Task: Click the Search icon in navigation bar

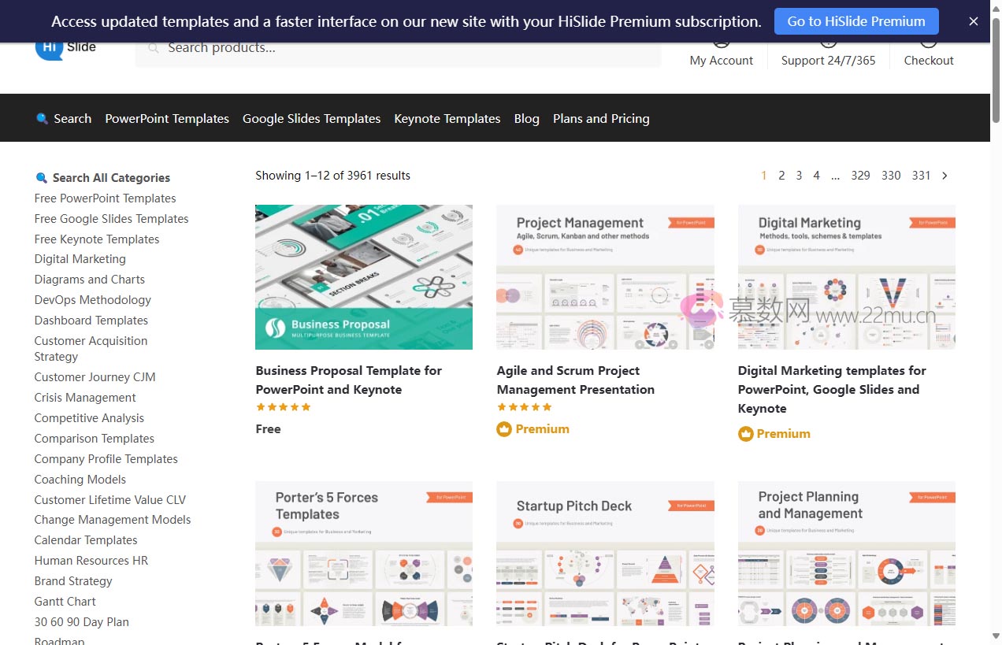Action: pos(43,119)
